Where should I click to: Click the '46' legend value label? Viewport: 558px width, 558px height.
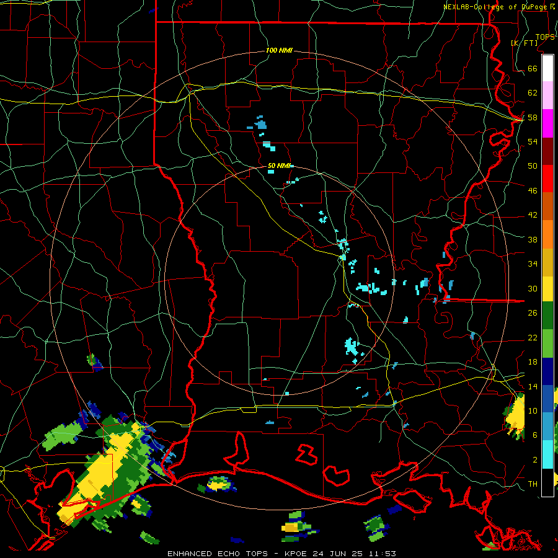pos(533,190)
